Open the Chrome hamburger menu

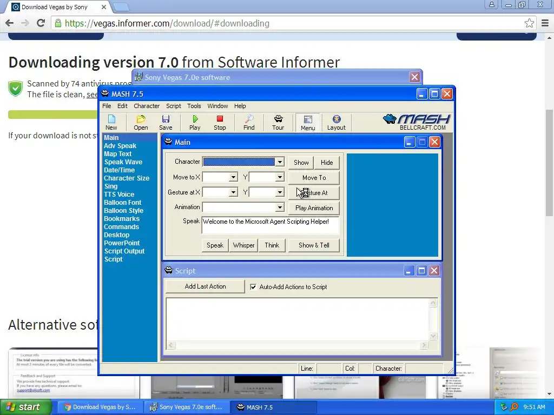coord(545,23)
